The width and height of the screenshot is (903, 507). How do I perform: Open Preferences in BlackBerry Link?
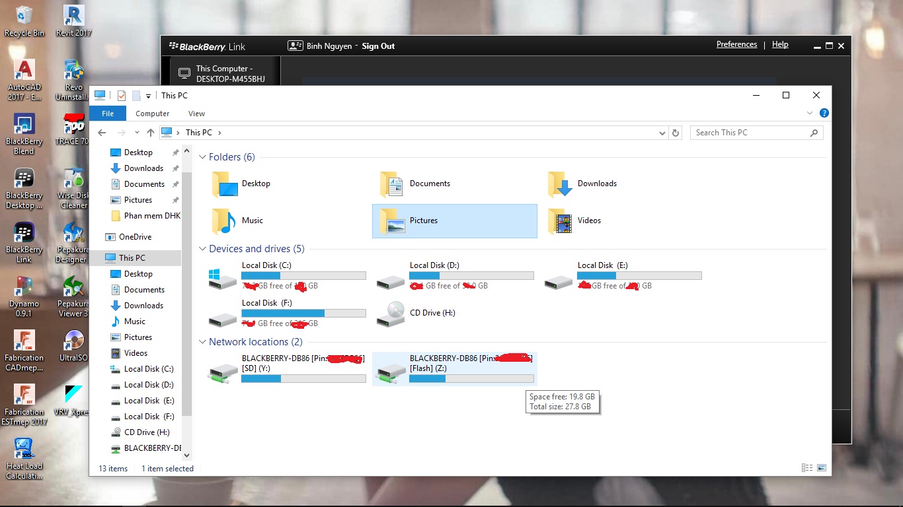[x=736, y=44]
